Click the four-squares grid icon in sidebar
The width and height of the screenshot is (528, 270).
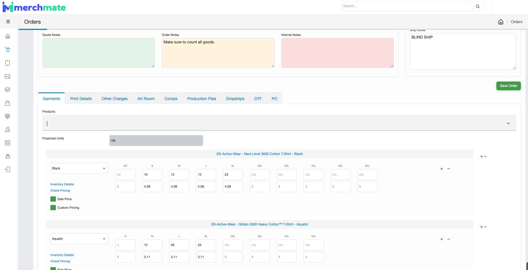pyautogui.click(x=8, y=143)
